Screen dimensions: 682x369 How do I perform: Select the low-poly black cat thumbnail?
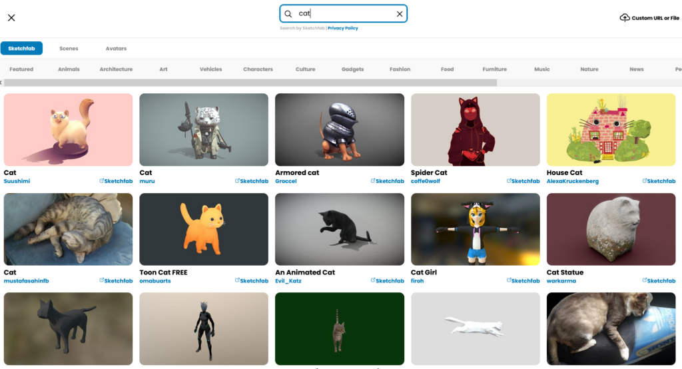[x=69, y=329]
